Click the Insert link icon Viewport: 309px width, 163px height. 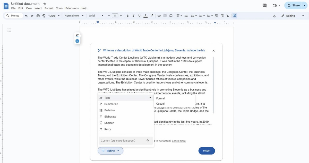[x=159, y=16]
